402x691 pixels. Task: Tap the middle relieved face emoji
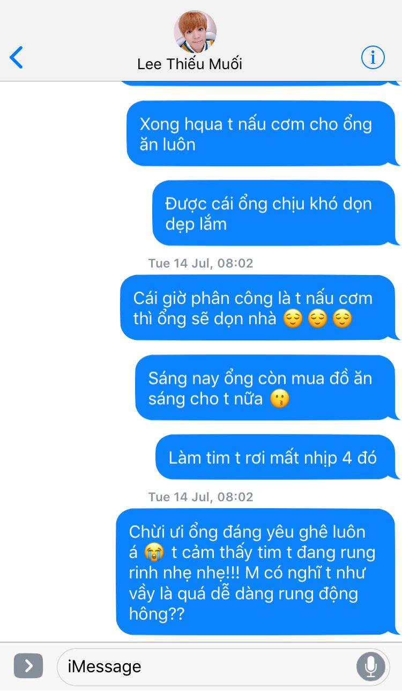317,319
